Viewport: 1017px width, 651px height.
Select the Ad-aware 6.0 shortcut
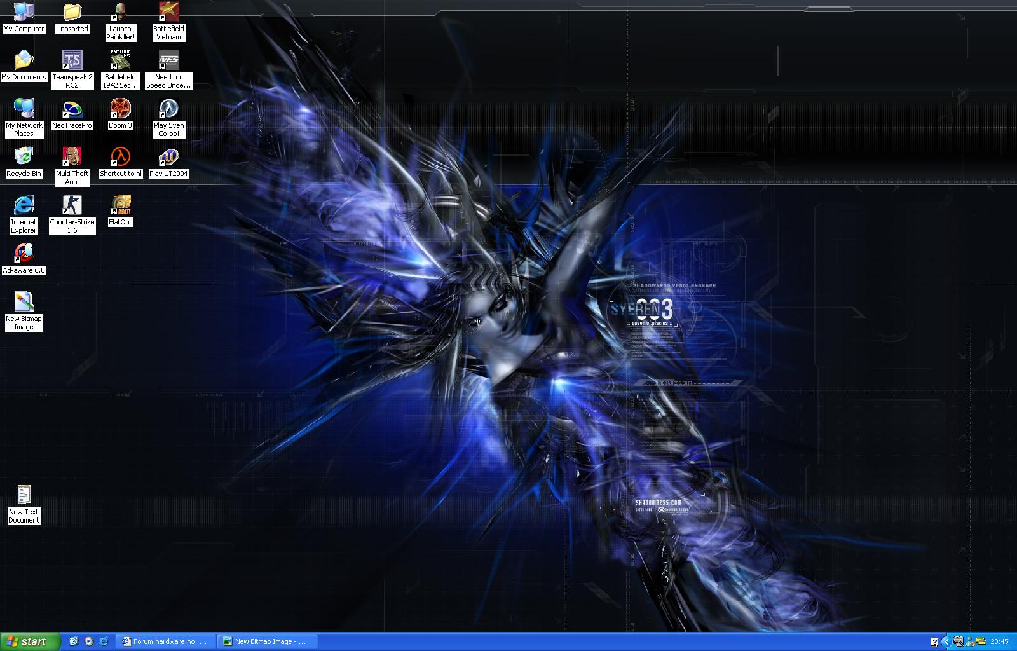point(24,259)
